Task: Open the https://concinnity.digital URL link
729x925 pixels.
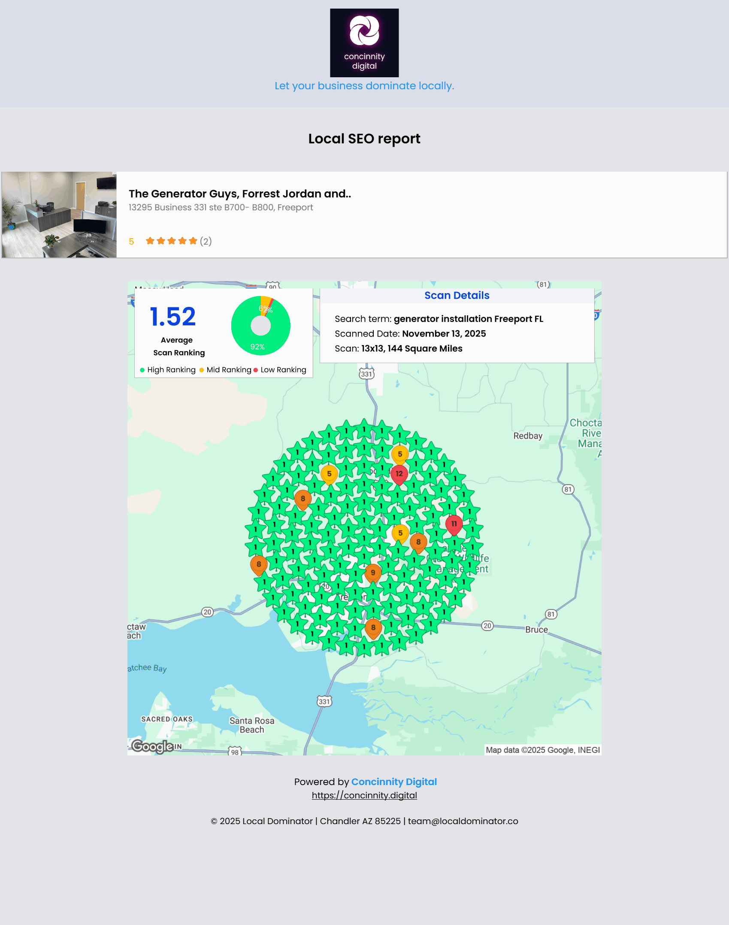Action: [x=364, y=795]
